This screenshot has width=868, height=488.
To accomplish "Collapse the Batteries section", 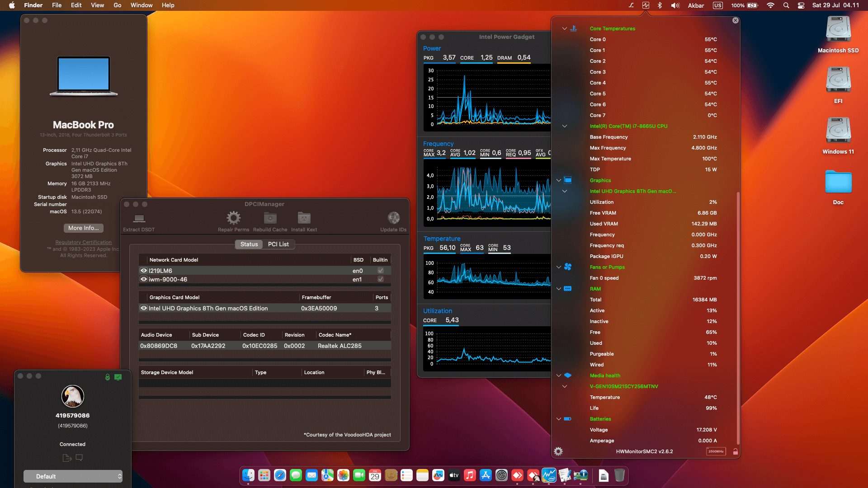I will [558, 419].
